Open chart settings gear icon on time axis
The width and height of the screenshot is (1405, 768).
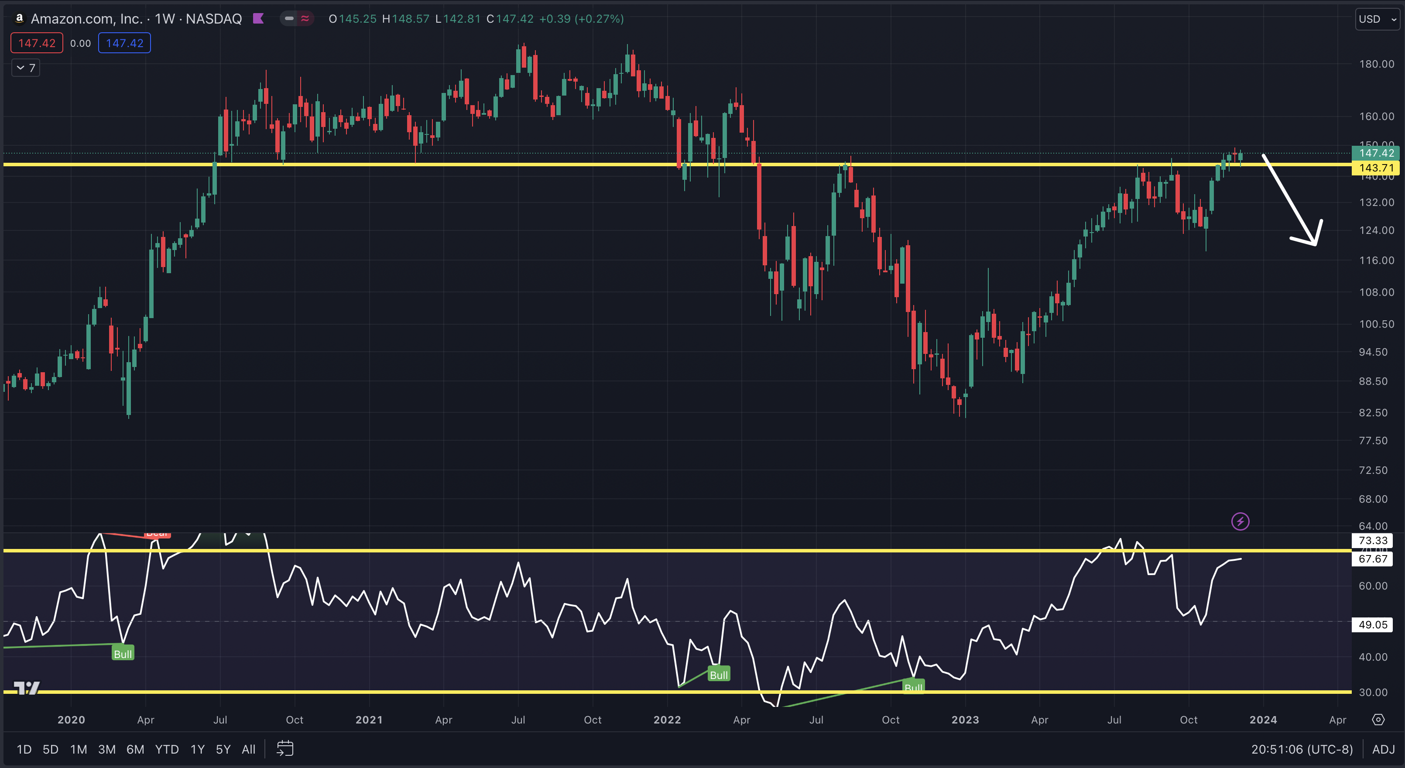pos(1378,720)
